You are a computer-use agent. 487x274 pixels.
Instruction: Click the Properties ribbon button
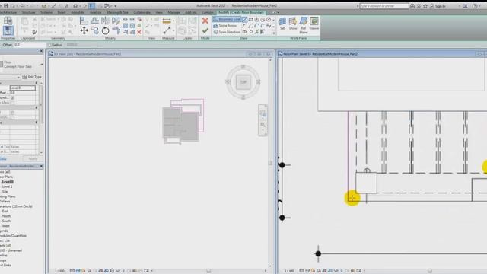(8, 30)
